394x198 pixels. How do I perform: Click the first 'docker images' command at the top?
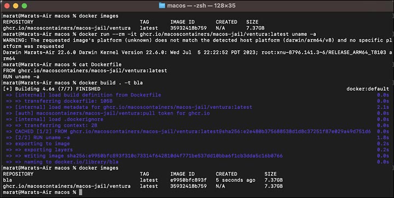point(99,16)
